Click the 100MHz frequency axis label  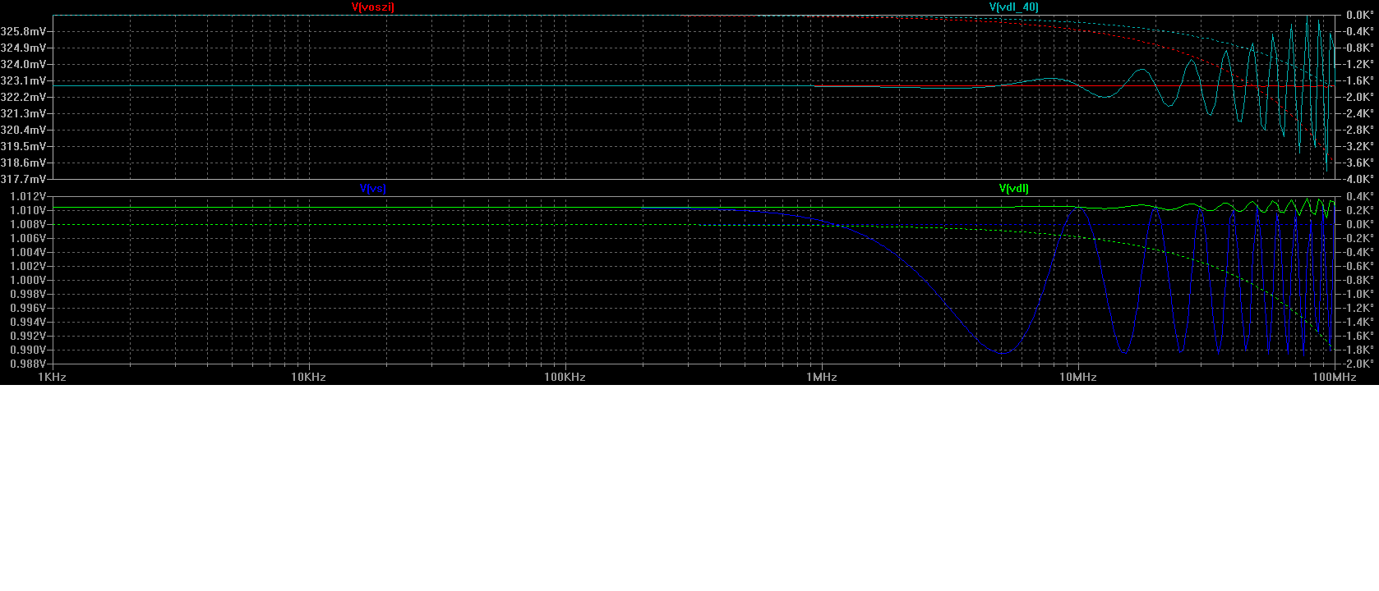click(1334, 377)
